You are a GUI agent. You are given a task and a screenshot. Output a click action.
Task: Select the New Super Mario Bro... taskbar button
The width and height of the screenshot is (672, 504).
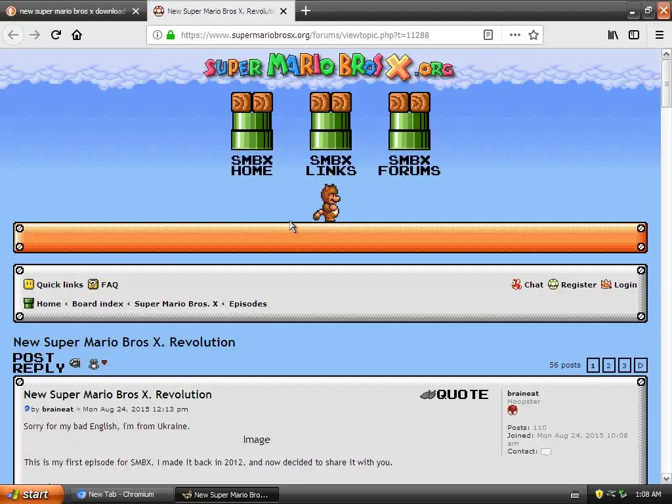point(227,495)
